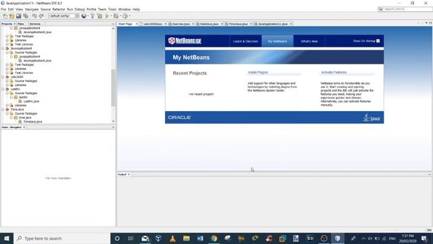Click the Build Project hammer icon
Image resolution: width=433 pixels, height=244 pixels.
coord(93,16)
